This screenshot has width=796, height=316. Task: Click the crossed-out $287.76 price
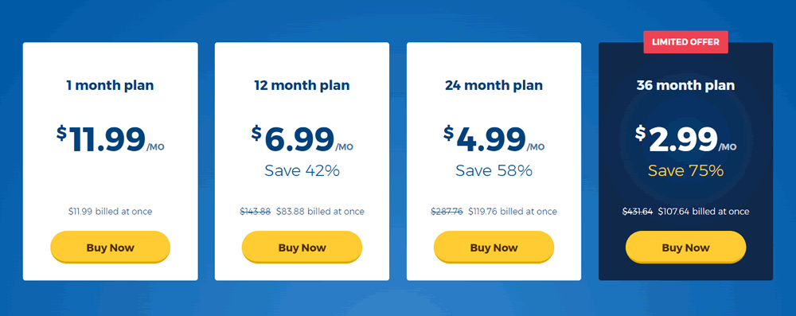(447, 212)
